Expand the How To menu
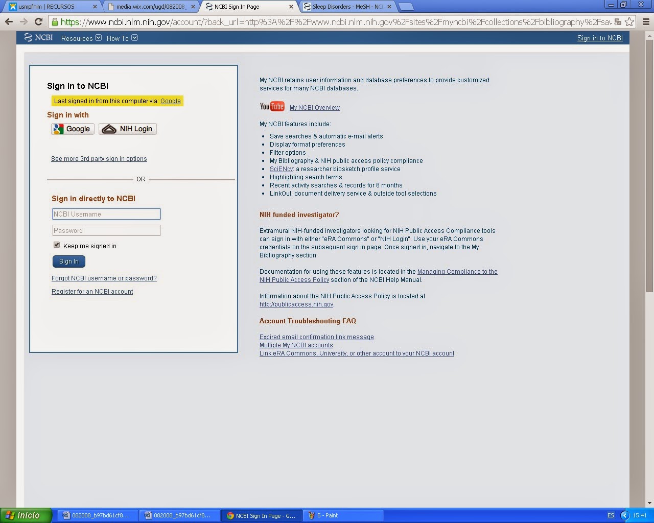 tap(122, 38)
